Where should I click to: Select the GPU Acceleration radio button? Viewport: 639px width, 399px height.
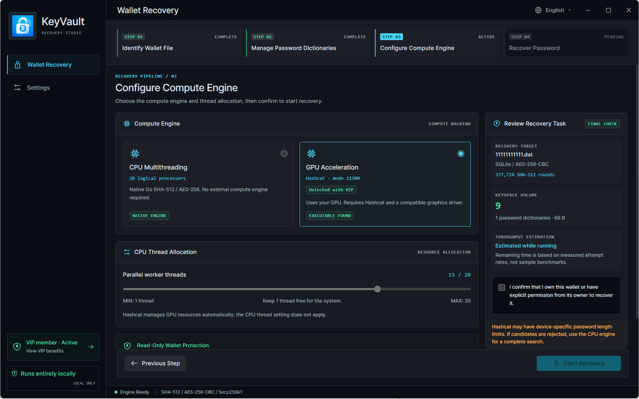click(x=461, y=154)
